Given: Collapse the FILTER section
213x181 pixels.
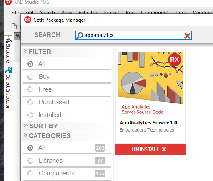Looking at the screenshot, I should (x=67, y=52).
